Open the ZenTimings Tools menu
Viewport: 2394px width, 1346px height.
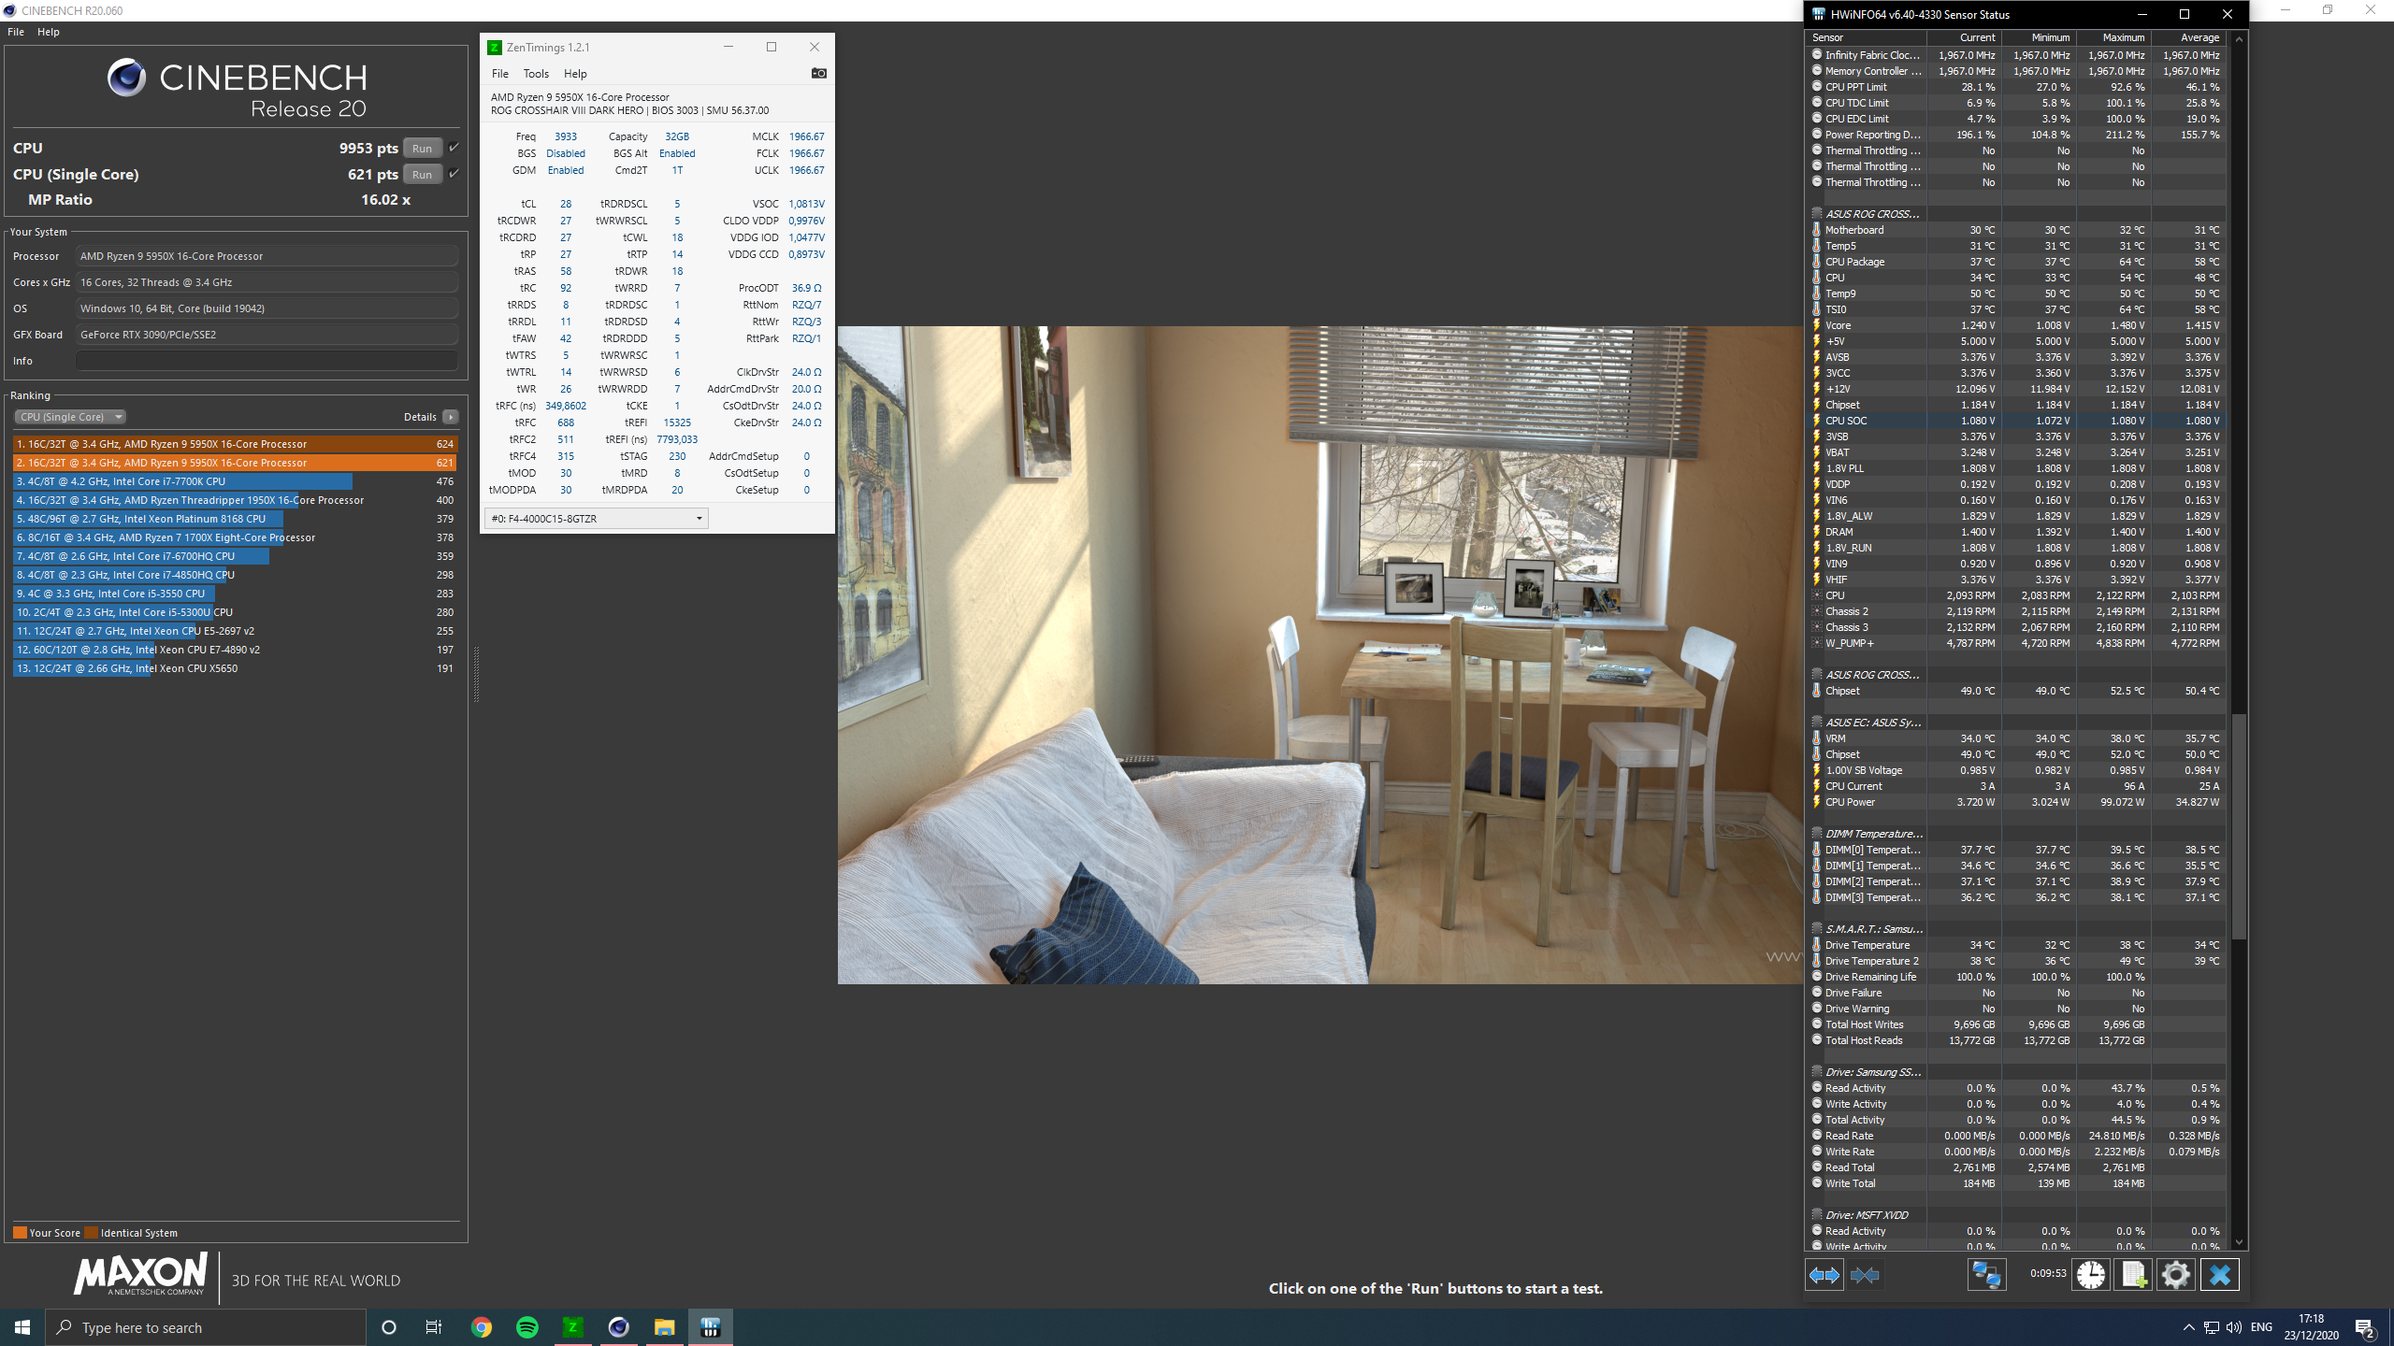point(536,74)
